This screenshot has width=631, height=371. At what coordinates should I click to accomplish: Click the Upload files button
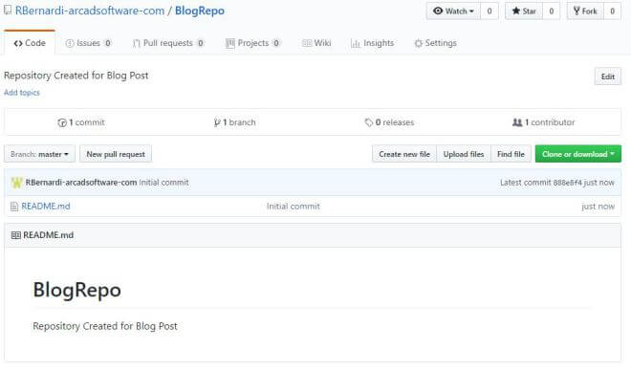point(464,154)
